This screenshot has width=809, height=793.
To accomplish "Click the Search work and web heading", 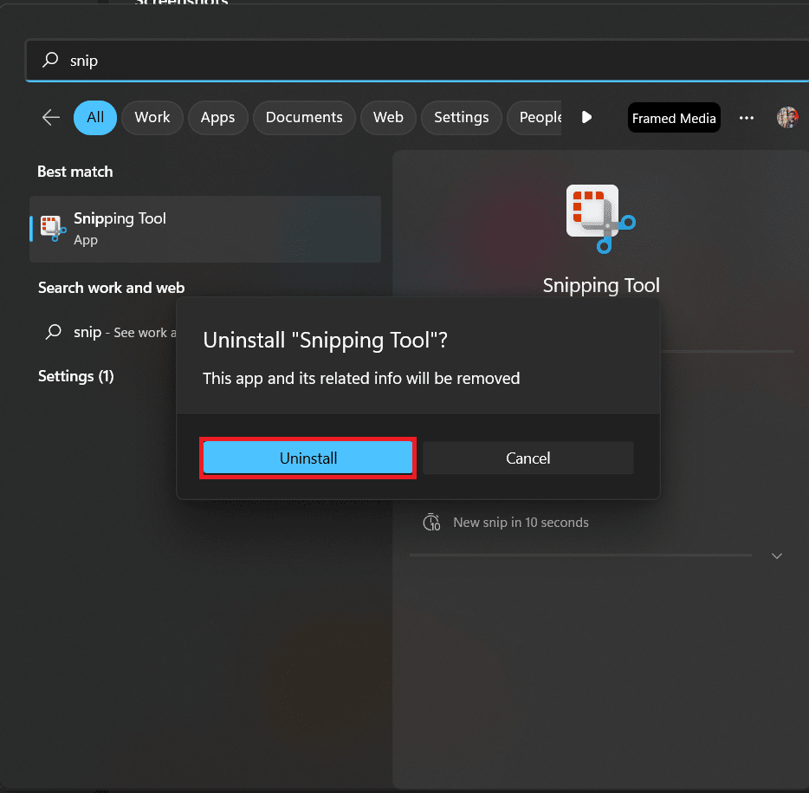I will [x=112, y=288].
